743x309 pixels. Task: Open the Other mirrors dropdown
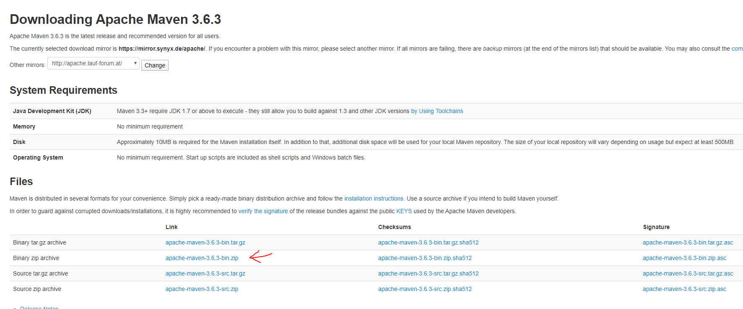point(94,63)
